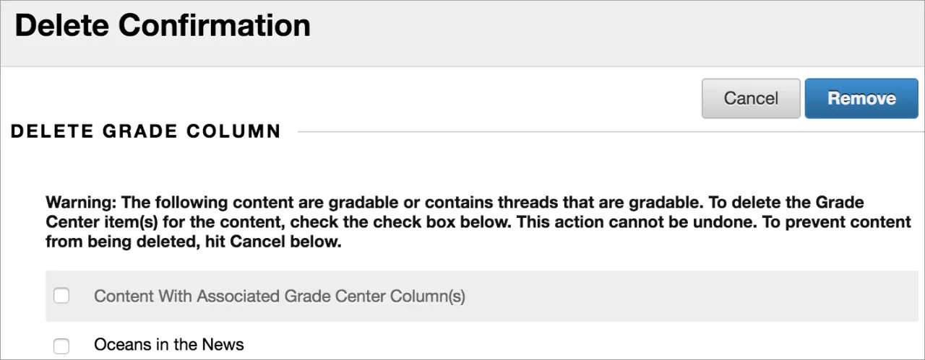Click the Cancel button

pyautogui.click(x=750, y=99)
